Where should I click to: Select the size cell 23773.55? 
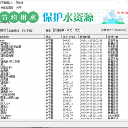pyautogui.click(x=68, y=113)
